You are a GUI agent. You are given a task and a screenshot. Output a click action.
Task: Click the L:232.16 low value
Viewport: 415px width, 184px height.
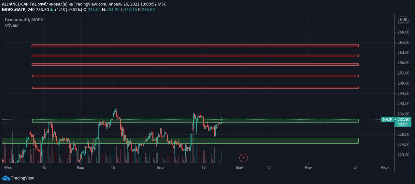pyautogui.click(x=128, y=10)
